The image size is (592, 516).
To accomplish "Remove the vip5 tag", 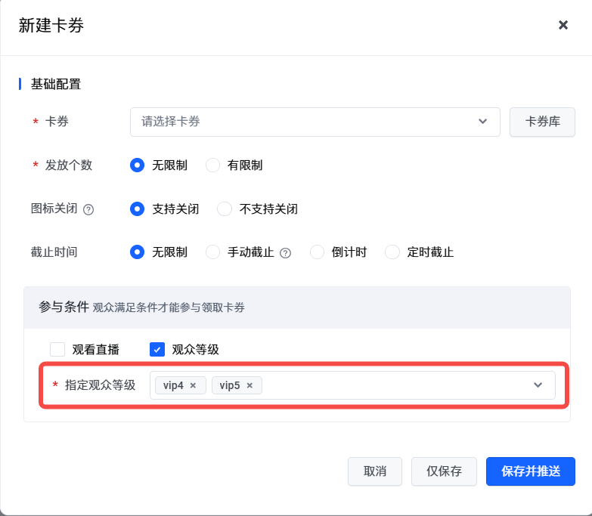I will 250,385.
